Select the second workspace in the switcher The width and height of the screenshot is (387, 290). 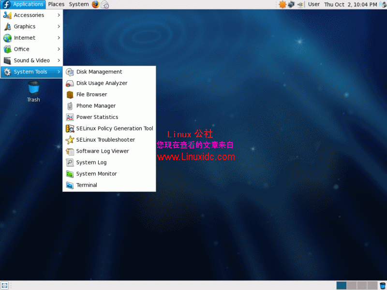352,286
